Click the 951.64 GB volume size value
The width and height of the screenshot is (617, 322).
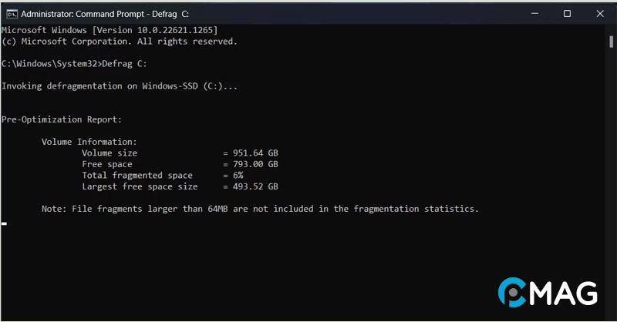[x=255, y=153]
